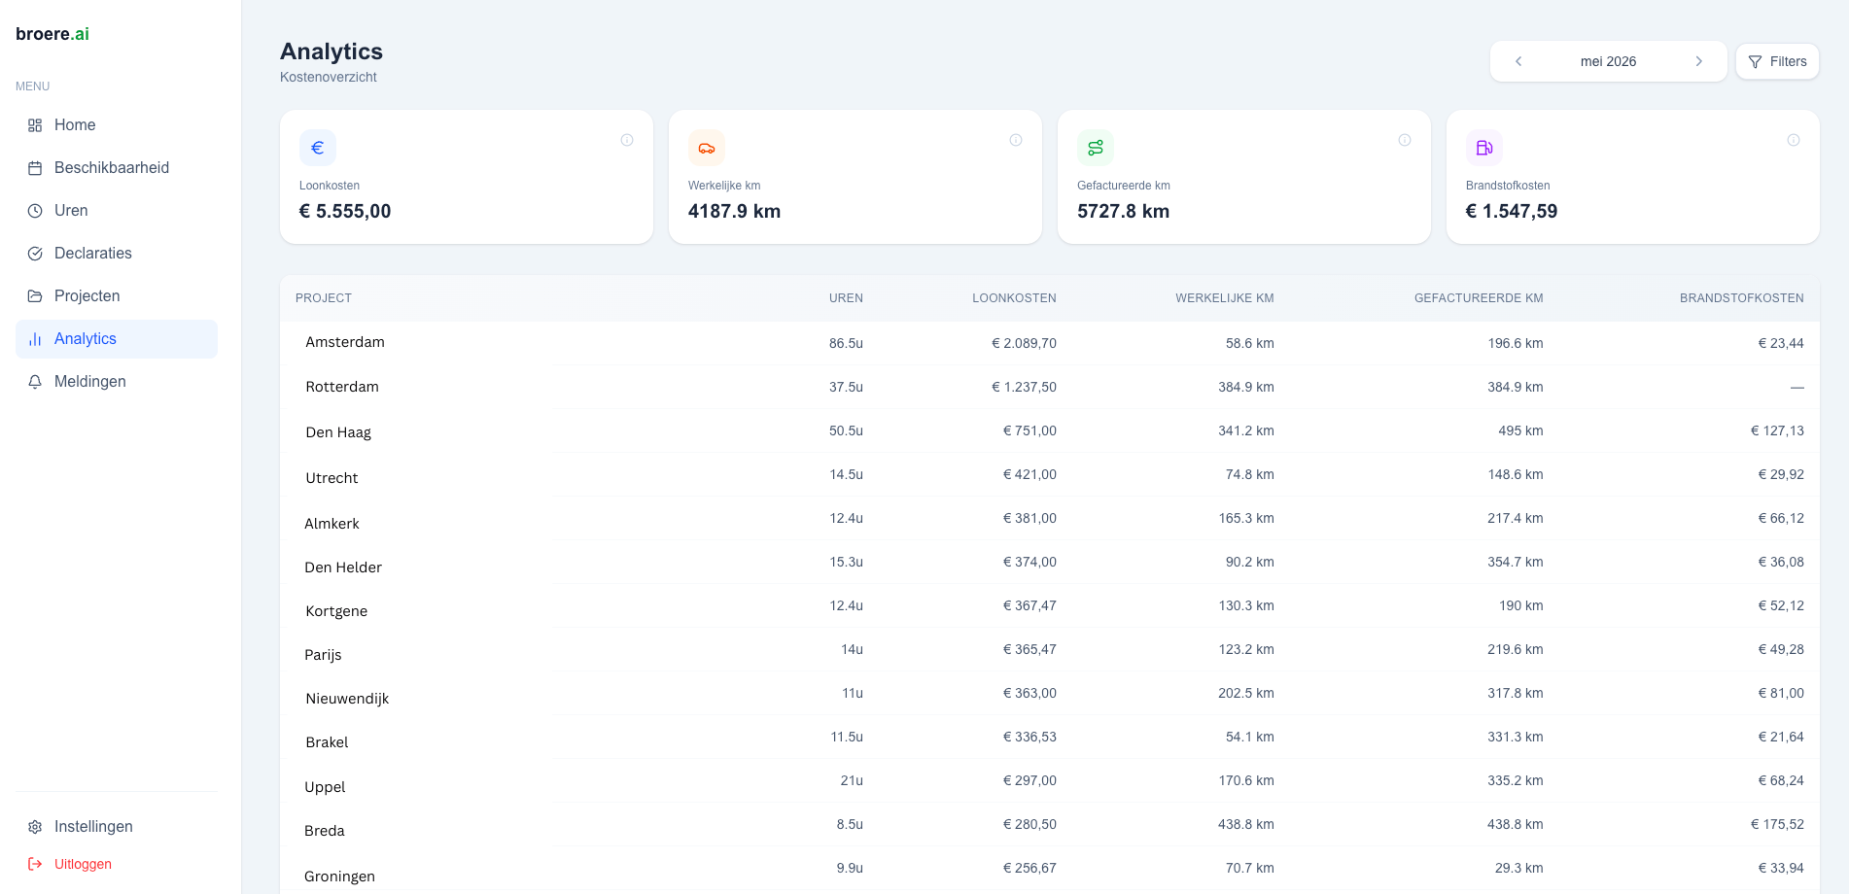Sort table by WERKELIJKE KM column header
The width and height of the screenshot is (1849, 894).
[x=1225, y=298]
